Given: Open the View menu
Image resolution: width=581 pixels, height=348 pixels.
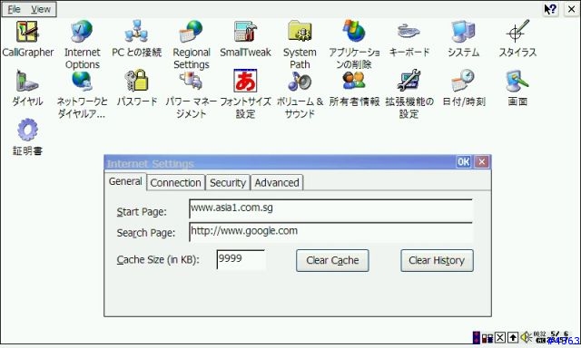Looking at the screenshot, I should point(41,9).
